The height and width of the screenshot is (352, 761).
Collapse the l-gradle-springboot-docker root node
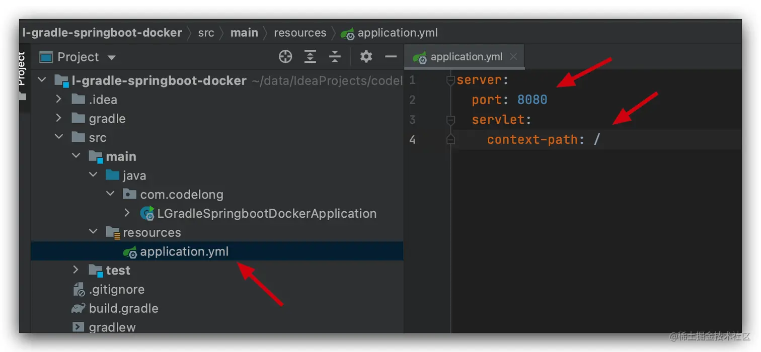click(42, 80)
